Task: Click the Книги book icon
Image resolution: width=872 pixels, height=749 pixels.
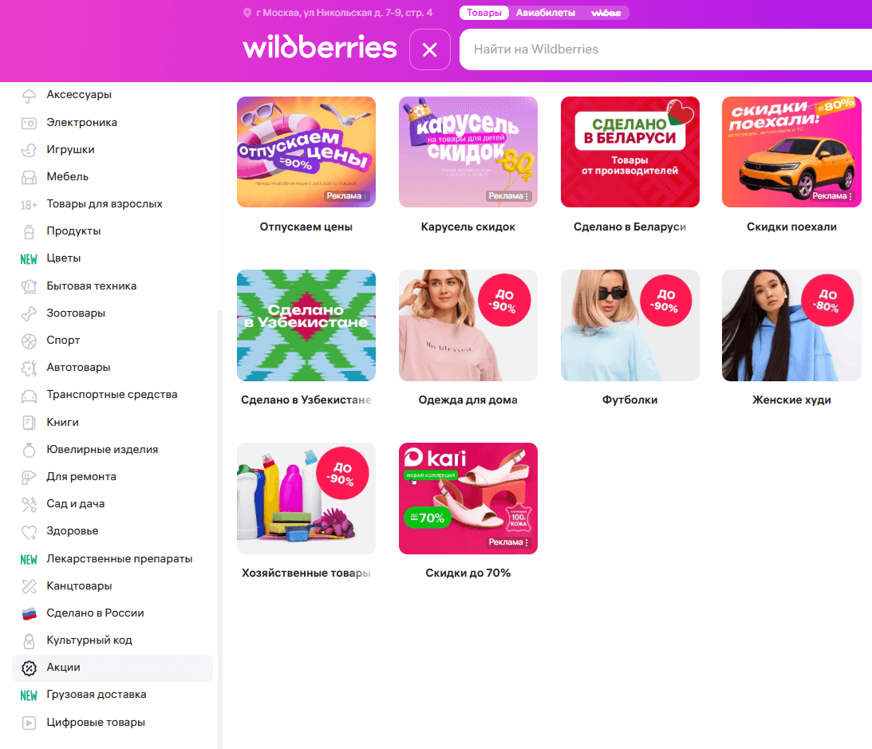Action: 29,423
